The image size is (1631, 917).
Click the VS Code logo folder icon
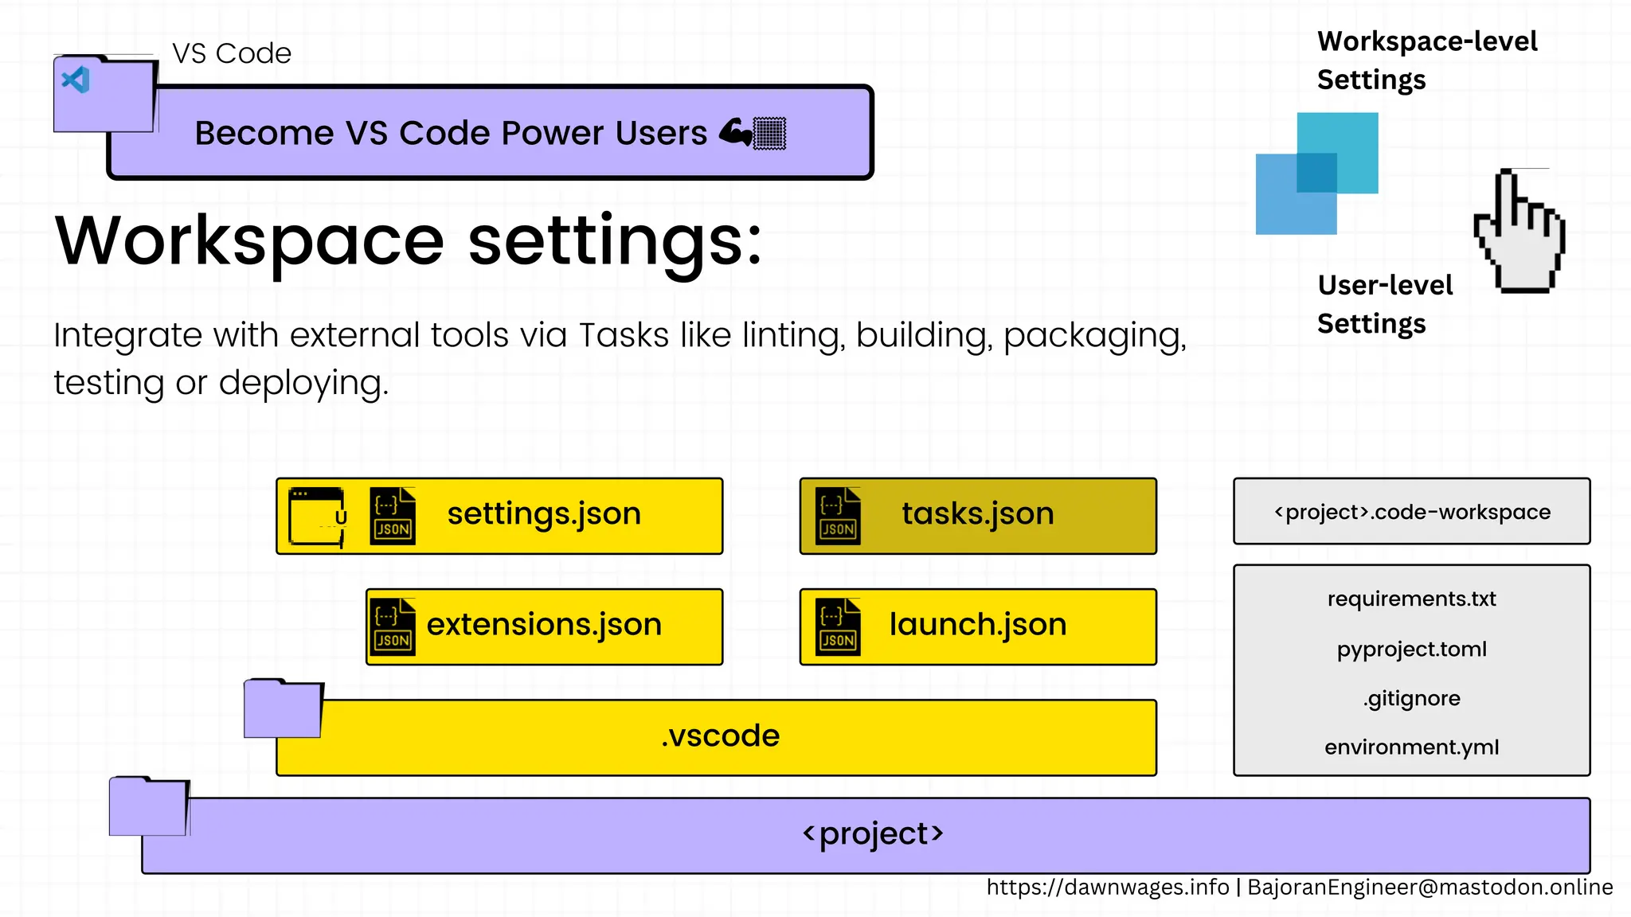104,94
